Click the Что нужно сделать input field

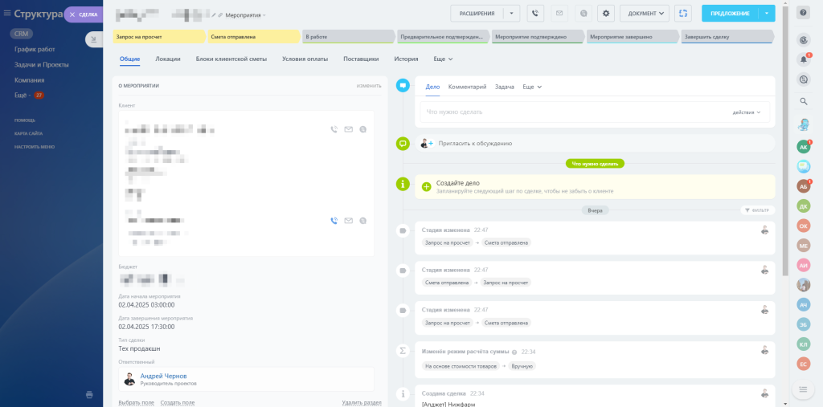click(563, 112)
